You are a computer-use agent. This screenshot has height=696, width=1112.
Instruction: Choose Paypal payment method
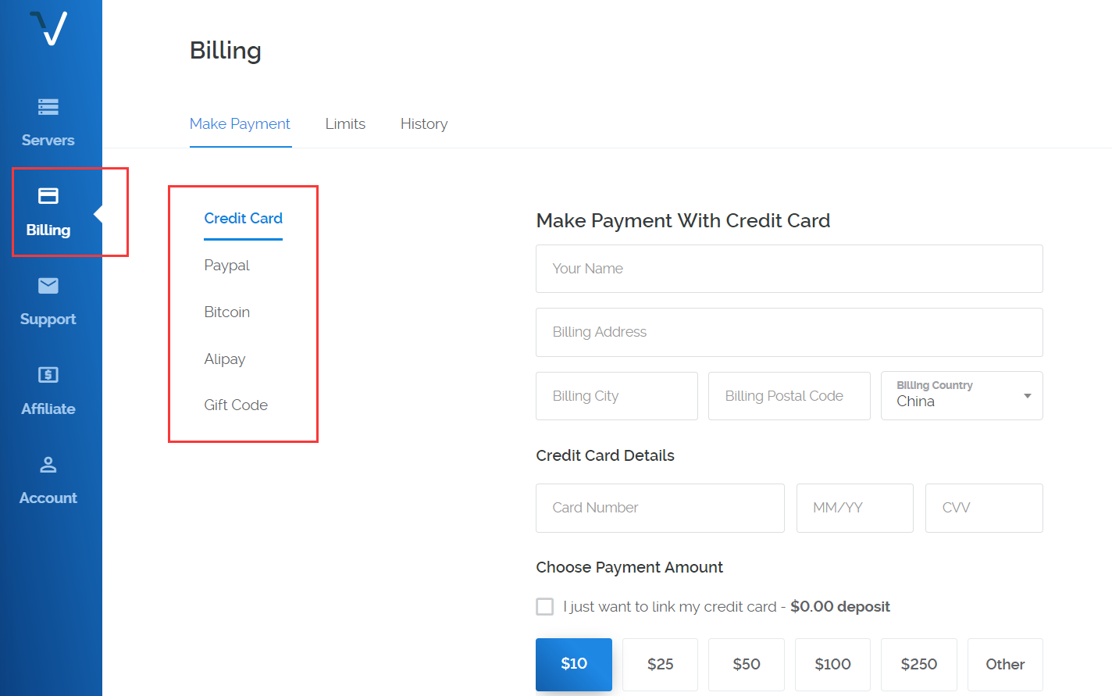pos(227,266)
